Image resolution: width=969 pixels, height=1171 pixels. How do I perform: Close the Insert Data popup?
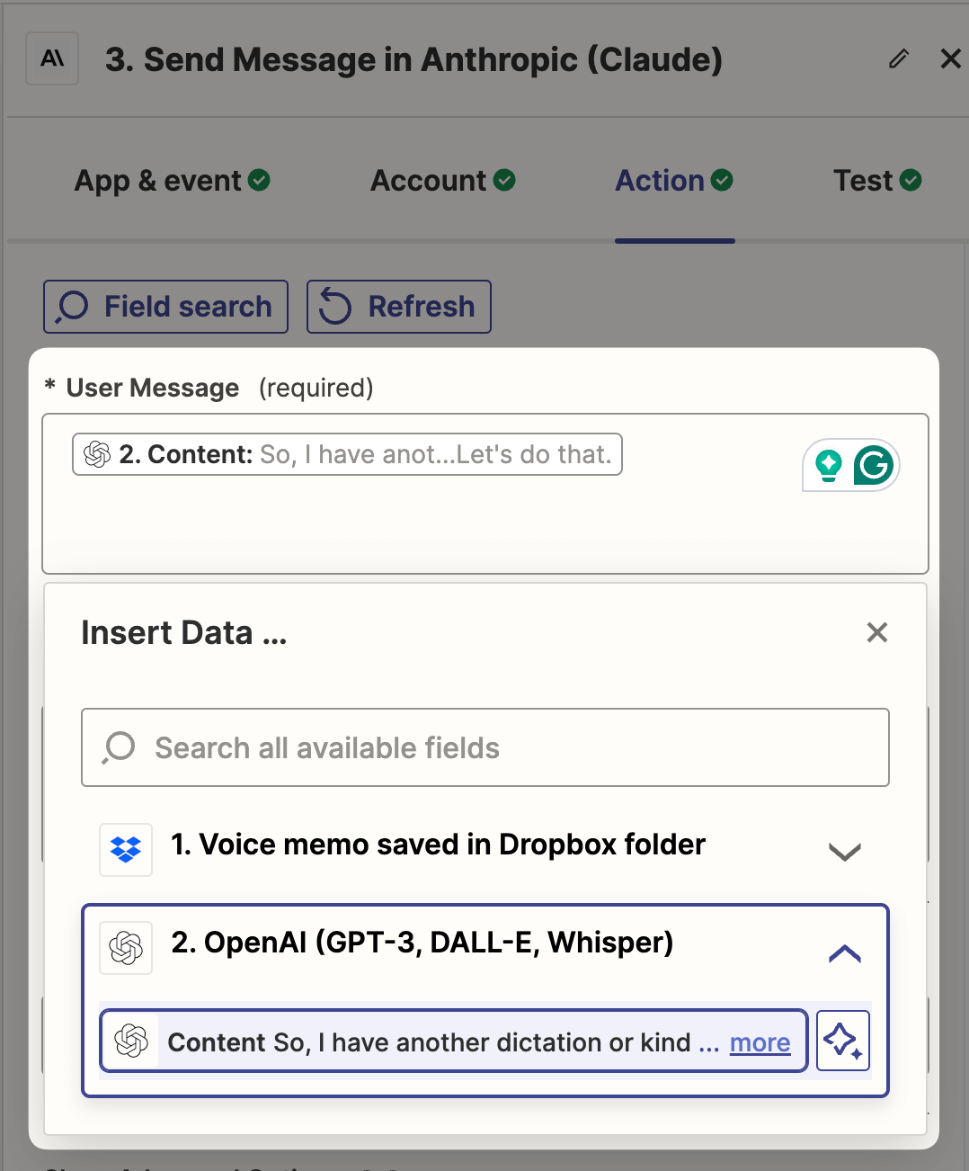tap(877, 632)
